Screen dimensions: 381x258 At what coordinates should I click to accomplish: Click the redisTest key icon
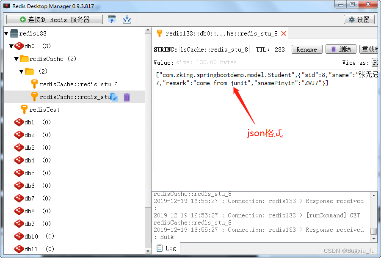coord(24,110)
